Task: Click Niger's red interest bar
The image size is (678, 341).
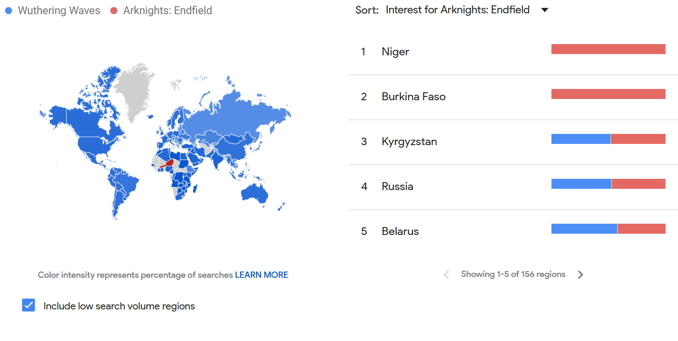Action: 608,49
